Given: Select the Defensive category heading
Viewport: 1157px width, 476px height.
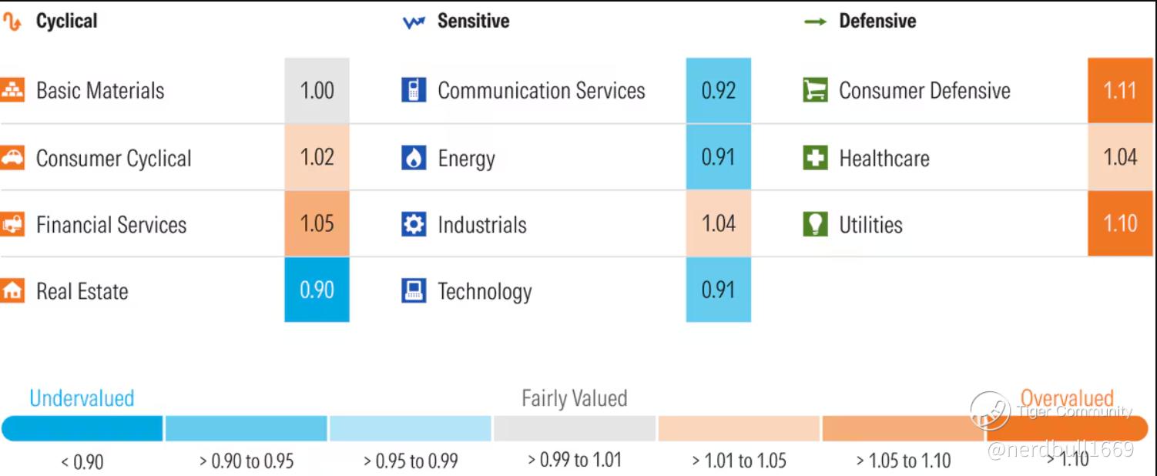Looking at the screenshot, I should tap(877, 21).
